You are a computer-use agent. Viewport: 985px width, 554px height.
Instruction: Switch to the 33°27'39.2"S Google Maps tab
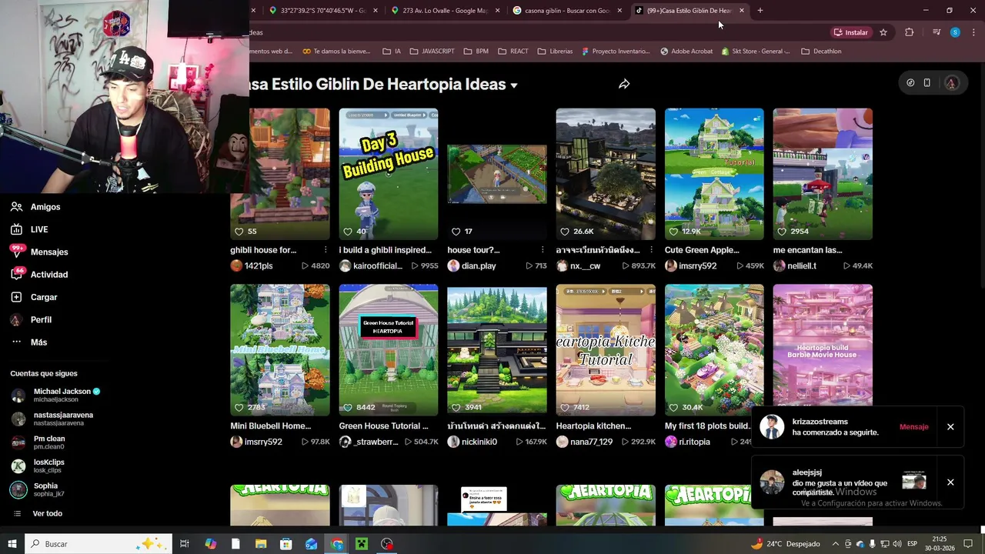tap(324, 11)
